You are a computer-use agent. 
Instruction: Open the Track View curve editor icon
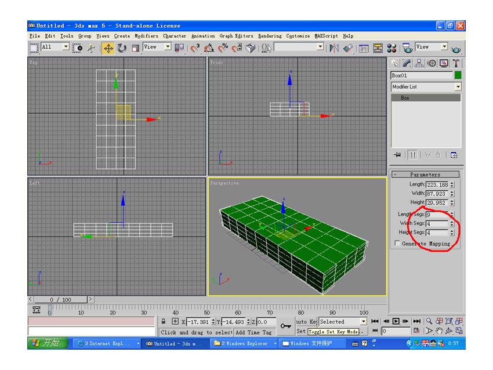[364, 48]
